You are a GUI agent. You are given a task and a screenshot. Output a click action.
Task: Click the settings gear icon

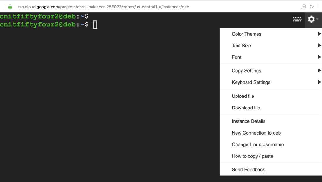(312, 19)
